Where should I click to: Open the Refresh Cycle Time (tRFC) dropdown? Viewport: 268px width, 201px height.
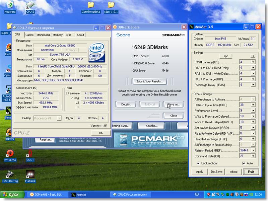pyautogui.click(x=253, y=105)
